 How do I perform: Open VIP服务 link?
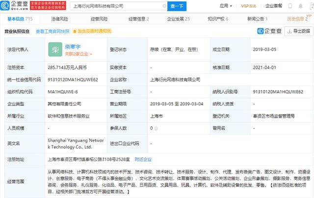tap(249, 6)
